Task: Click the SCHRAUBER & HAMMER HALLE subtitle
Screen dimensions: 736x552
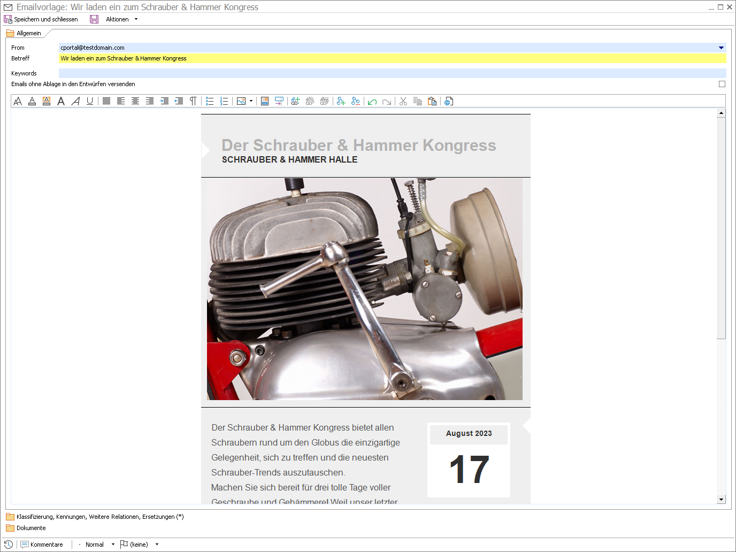Action: pos(289,160)
